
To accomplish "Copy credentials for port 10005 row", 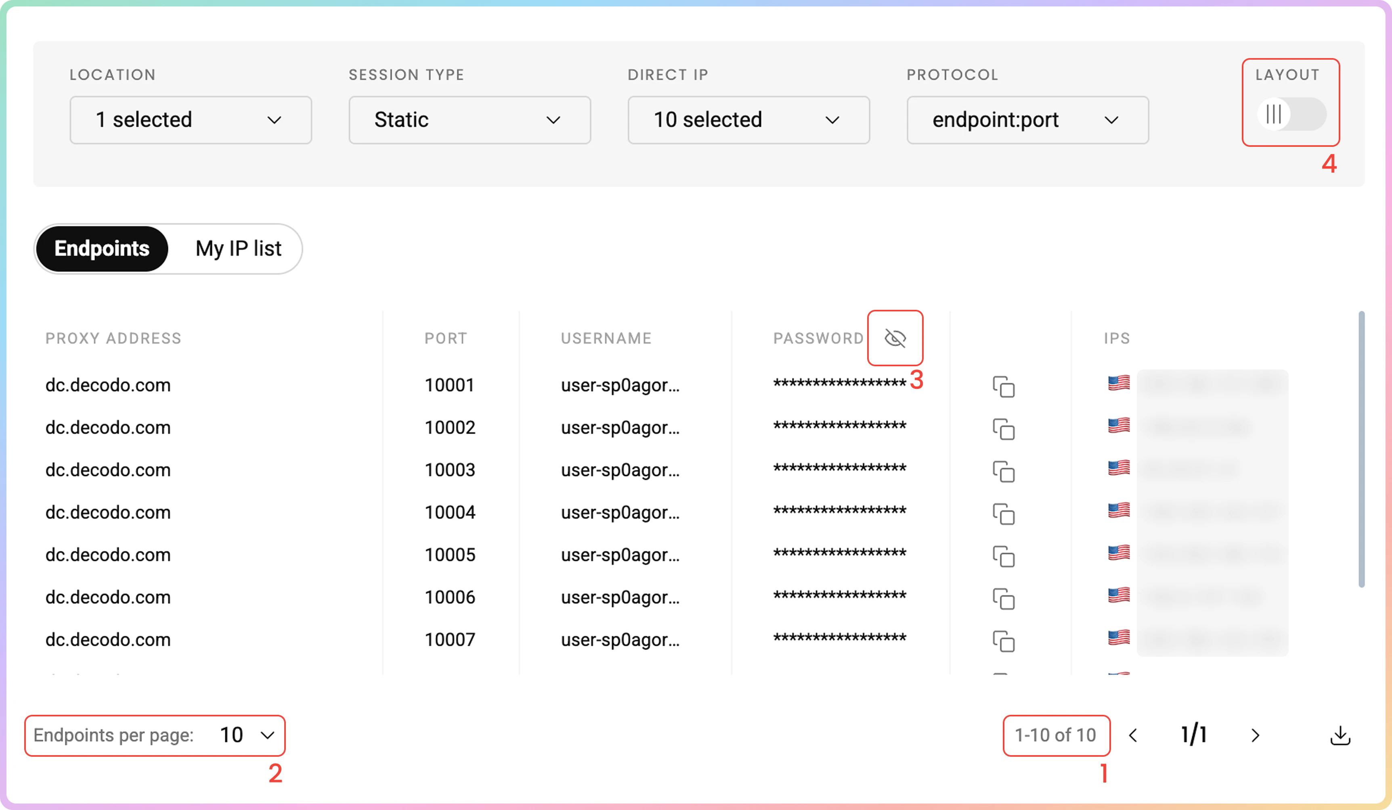I will click(x=1003, y=557).
